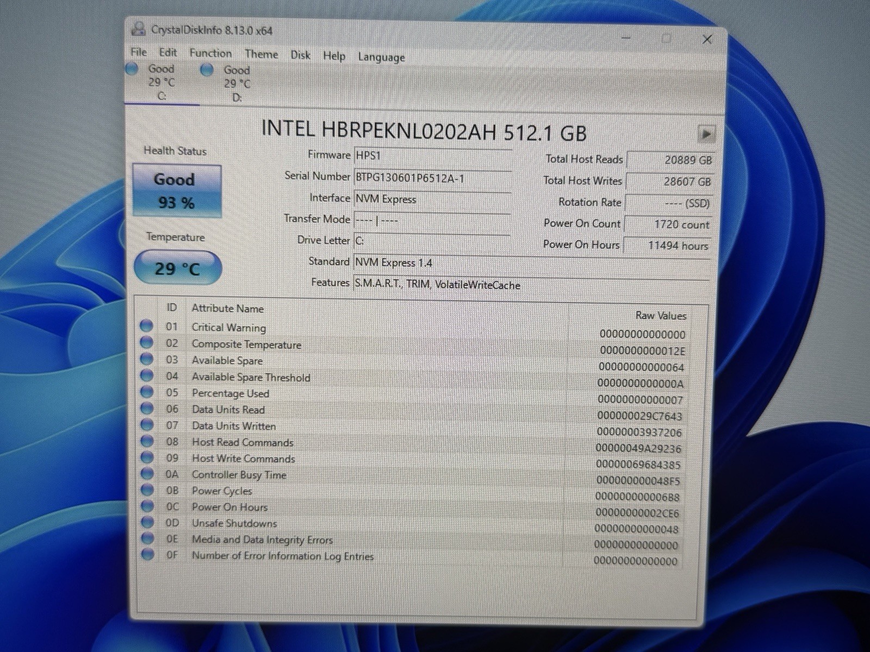Click the C: drive status orb
Image resolution: width=870 pixels, height=652 pixels.
pyautogui.click(x=132, y=69)
